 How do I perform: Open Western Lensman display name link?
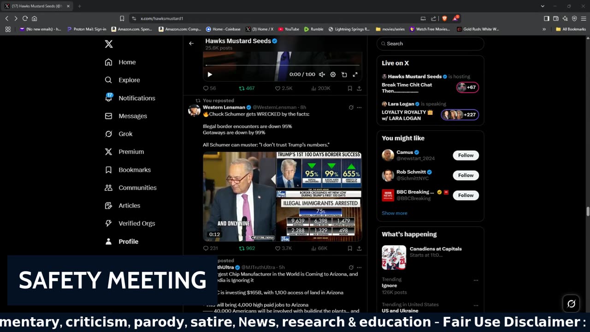224,107
